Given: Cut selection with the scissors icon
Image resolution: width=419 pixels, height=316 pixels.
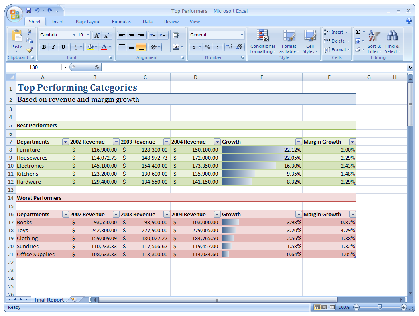Looking at the screenshot, I should (x=29, y=32).
